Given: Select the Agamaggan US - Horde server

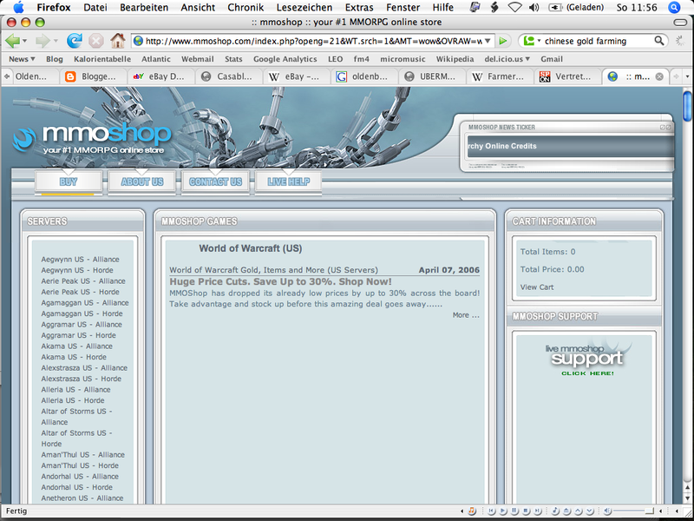Looking at the screenshot, I should pos(82,313).
